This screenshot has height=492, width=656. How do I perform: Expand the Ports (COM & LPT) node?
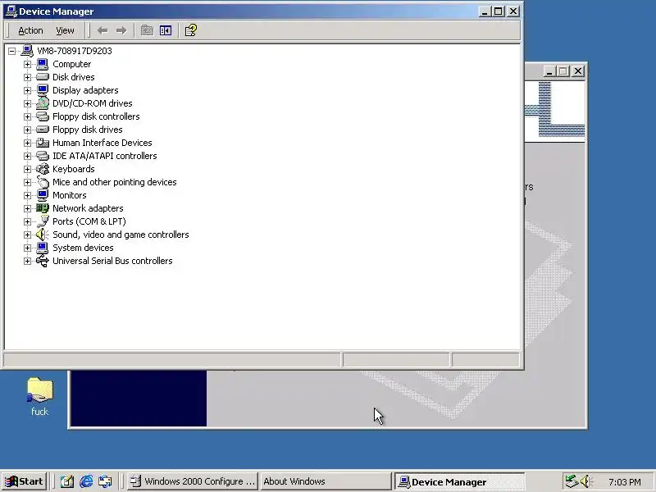[27, 221]
